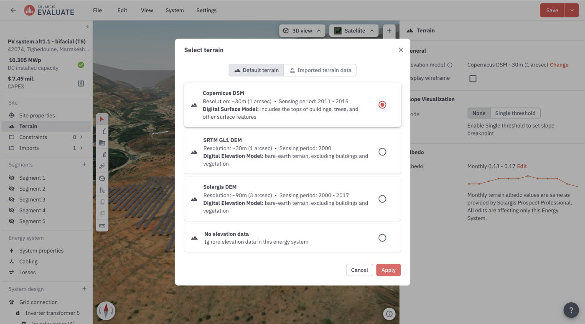Image resolution: width=585 pixels, height=324 pixels.
Task: Click the green capacity status checkmark
Action: point(81,65)
